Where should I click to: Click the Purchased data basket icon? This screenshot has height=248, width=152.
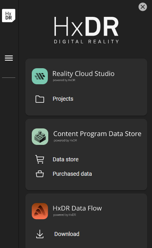tap(40, 174)
